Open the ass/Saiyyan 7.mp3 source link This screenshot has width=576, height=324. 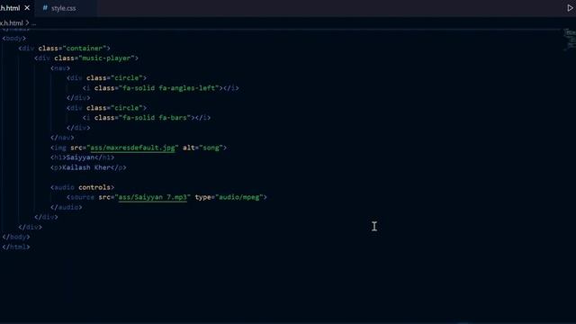(x=152, y=197)
